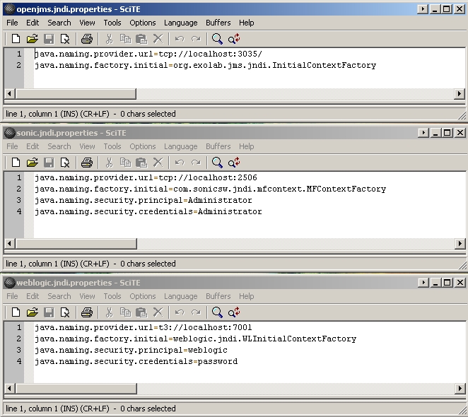This screenshot has width=468, height=417.
Task: Click Replace icon in sonic window
Action: pyautogui.click(x=234, y=163)
